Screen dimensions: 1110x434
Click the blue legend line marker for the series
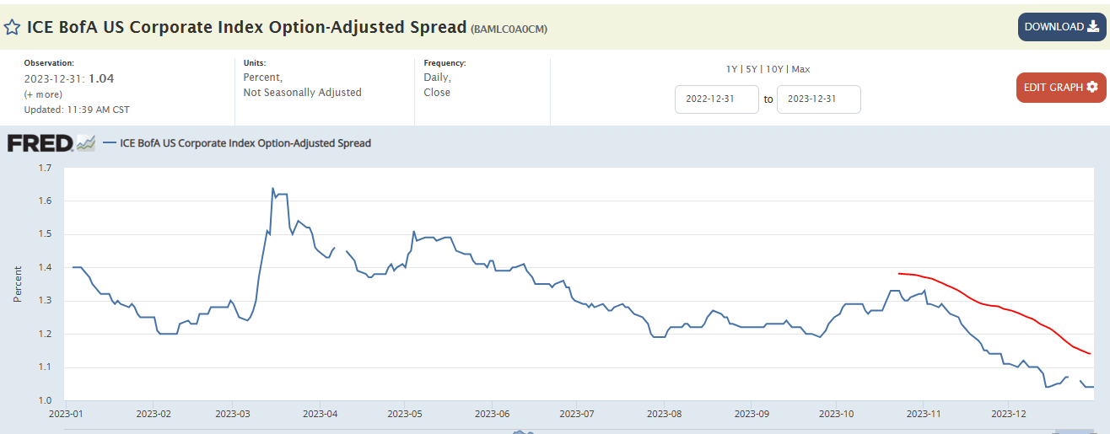[109, 143]
